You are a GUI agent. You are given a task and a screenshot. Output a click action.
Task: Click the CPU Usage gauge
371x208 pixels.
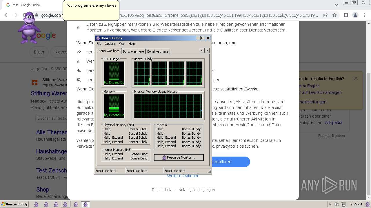[114, 73]
